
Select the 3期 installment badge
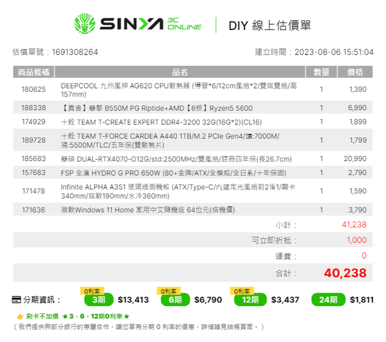pyautogui.click(x=99, y=300)
